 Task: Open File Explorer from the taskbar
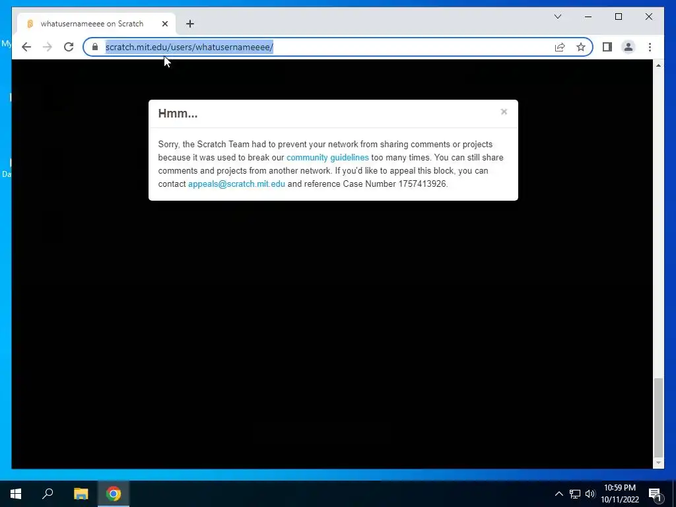[x=81, y=494]
